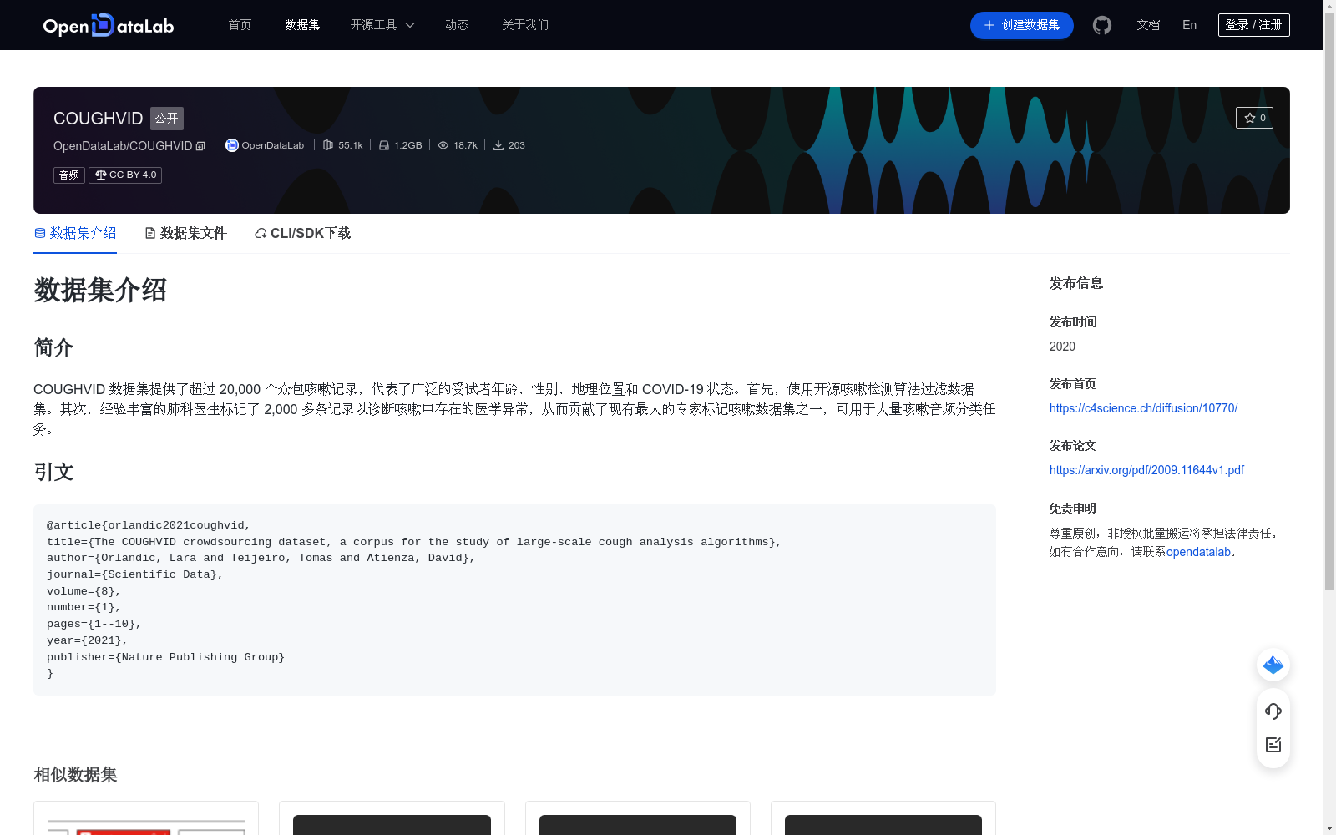Click the 2020 release year value
This screenshot has height=835, width=1336.
[1062, 347]
